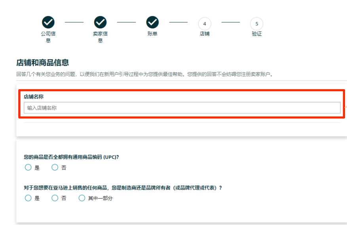347x225 pixels.
Task: Choose 是 for the manufacturer/brand owner question
Action: pos(28,198)
